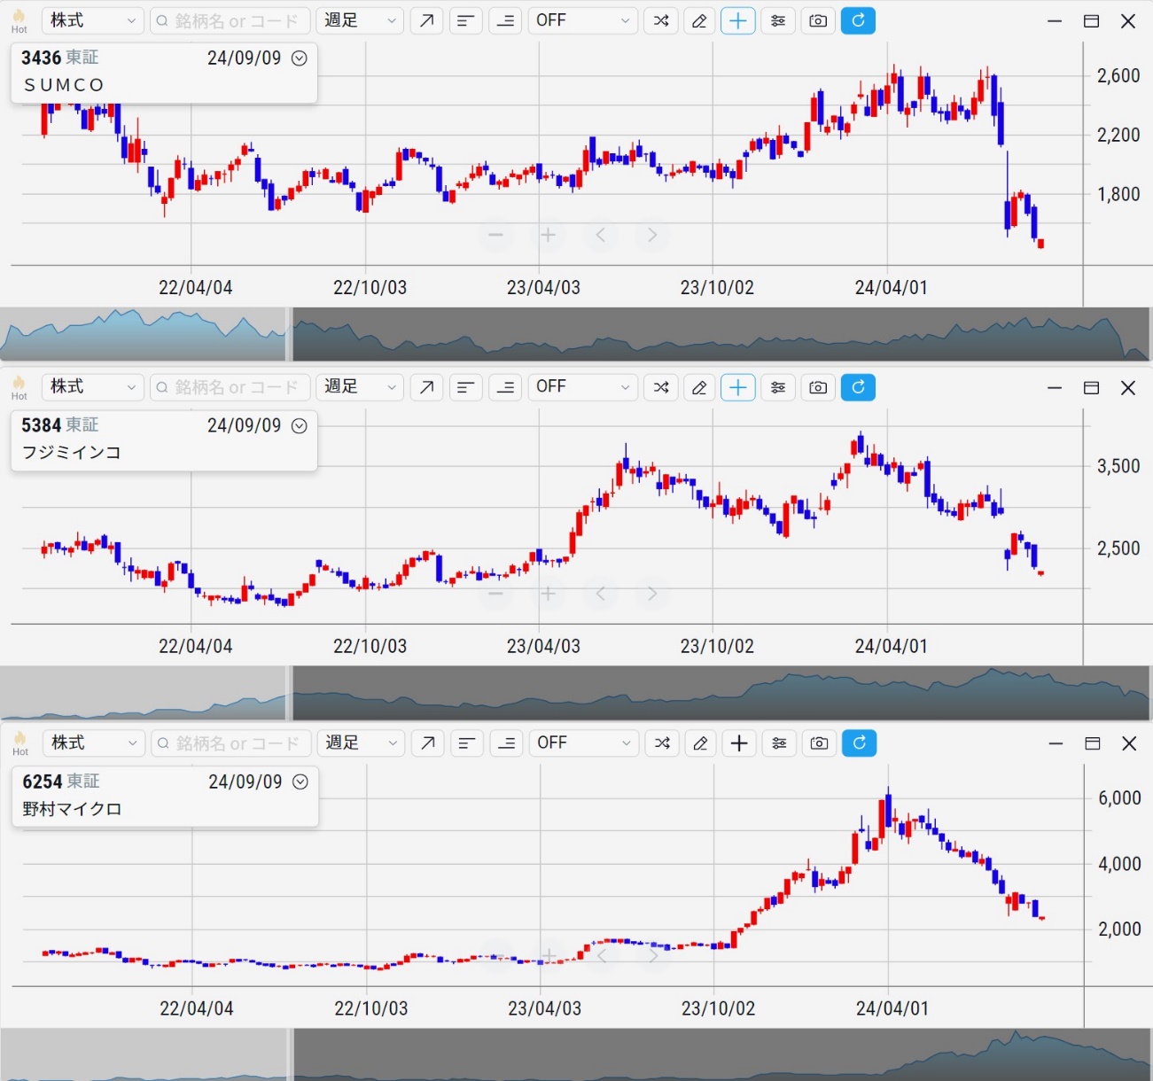1153x1081 pixels.
Task: Click the Hot flame icon in 野村マイクロ chart
Action: (19, 743)
